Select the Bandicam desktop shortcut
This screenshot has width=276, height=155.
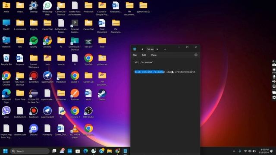pos(34,112)
